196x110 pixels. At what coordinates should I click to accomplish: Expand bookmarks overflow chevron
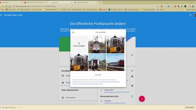(181, 9)
